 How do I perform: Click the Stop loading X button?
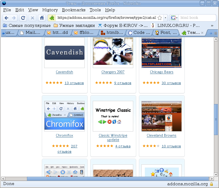pyautogui.click(x=32, y=18)
